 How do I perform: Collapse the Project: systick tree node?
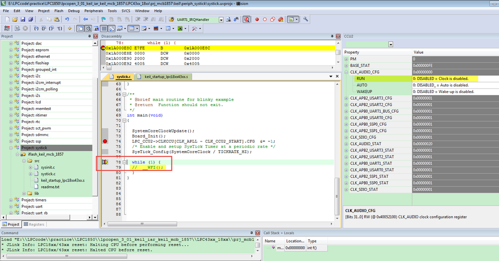point(11,147)
